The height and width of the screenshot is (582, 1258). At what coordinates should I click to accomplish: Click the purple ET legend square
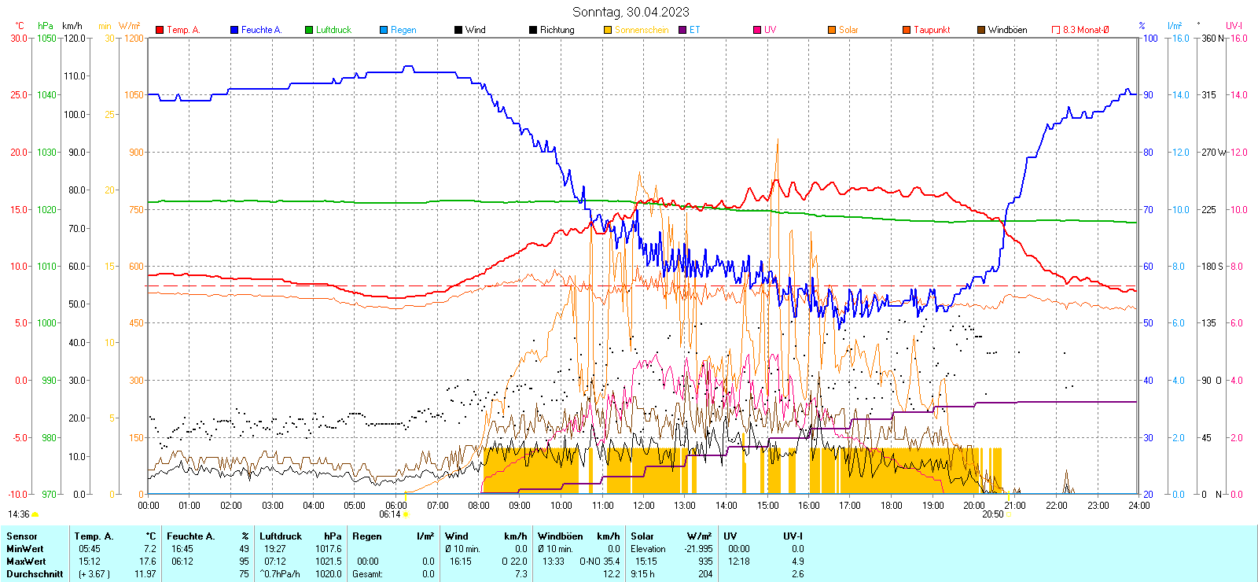click(x=682, y=30)
